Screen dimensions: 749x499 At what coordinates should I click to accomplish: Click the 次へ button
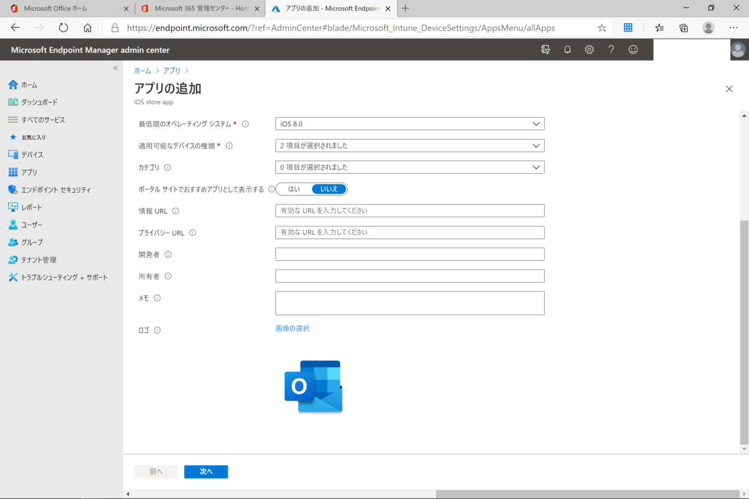tap(206, 472)
